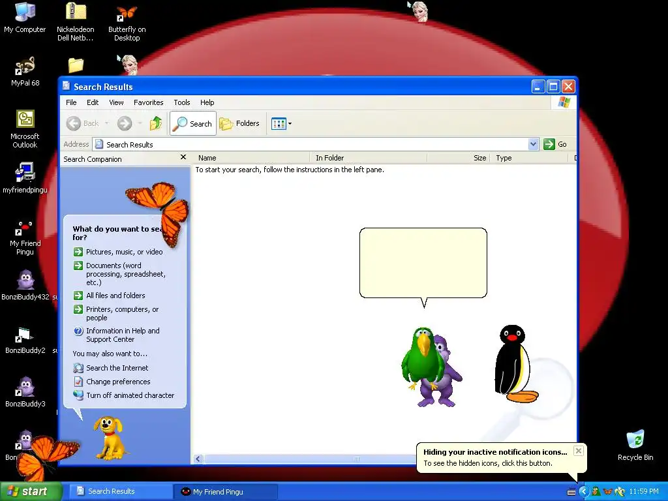Open My Computer desktop icon
Viewport: 668px width, 501px height.
pos(25,18)
